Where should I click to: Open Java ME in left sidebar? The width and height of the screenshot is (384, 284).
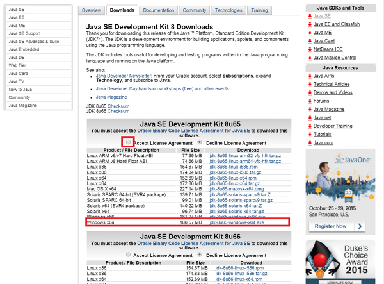coord(38,26)
